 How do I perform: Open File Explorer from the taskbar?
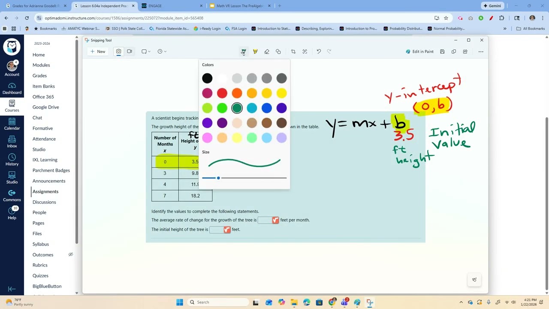pos(294,302)
